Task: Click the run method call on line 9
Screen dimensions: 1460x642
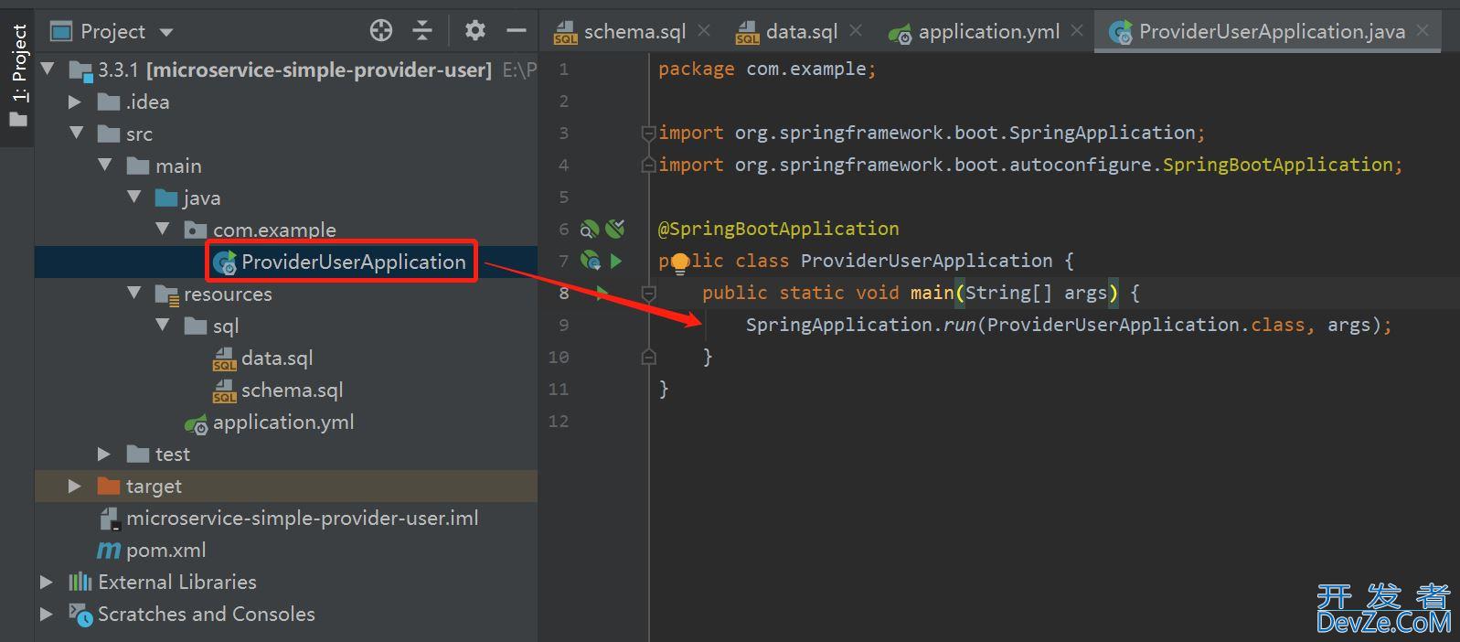Action: 960,325
